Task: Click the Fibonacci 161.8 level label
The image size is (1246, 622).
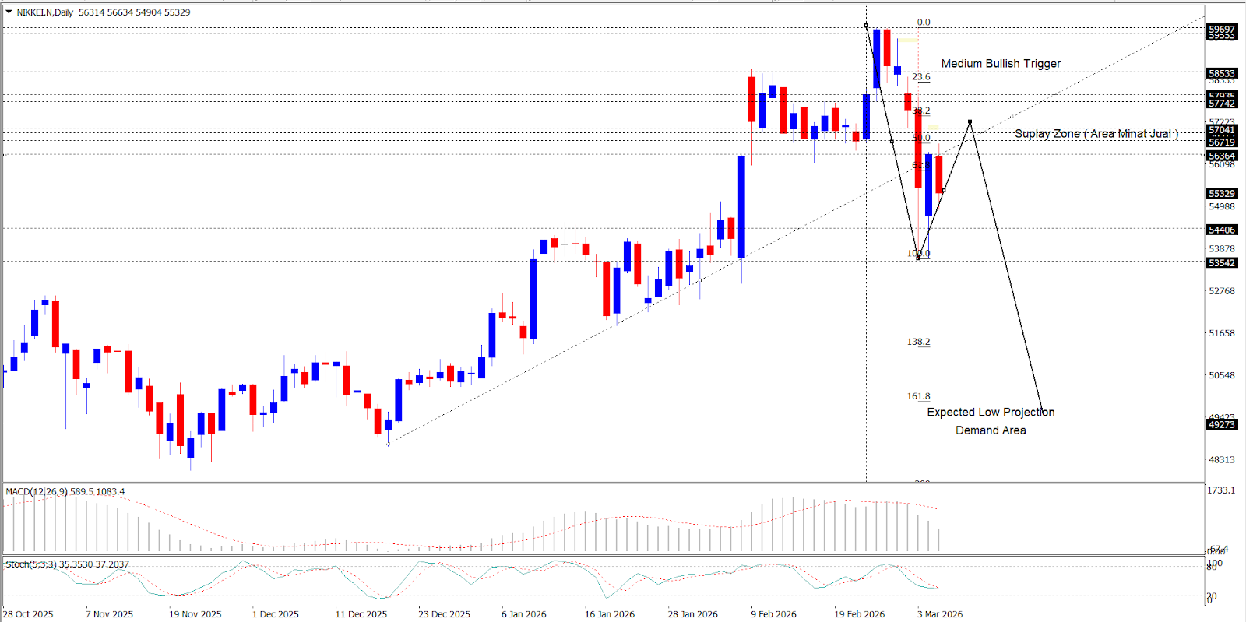Action: pyautogui.click(x=918, y=396)
